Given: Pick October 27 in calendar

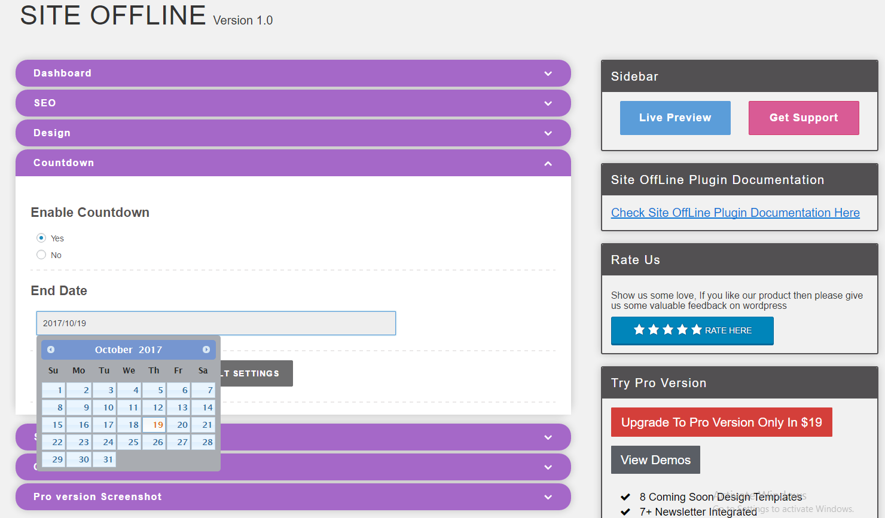Looking at the screenshot, I should click(x=179, y=442).
